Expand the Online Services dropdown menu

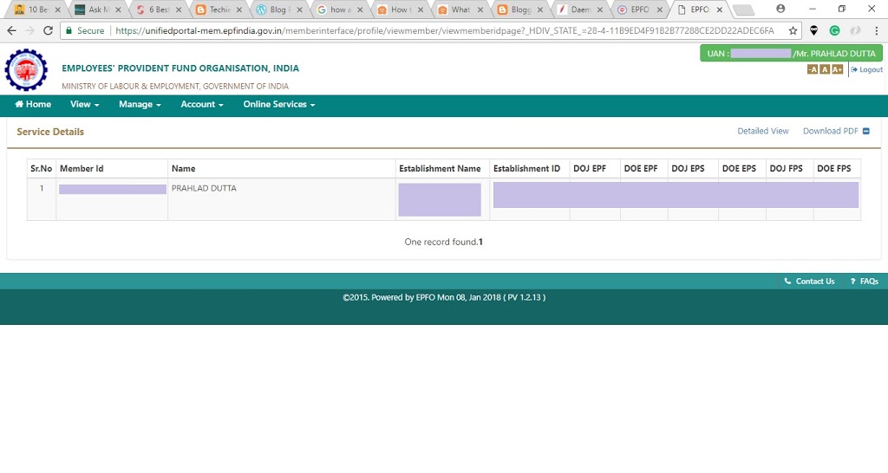(x=278, y=105)
